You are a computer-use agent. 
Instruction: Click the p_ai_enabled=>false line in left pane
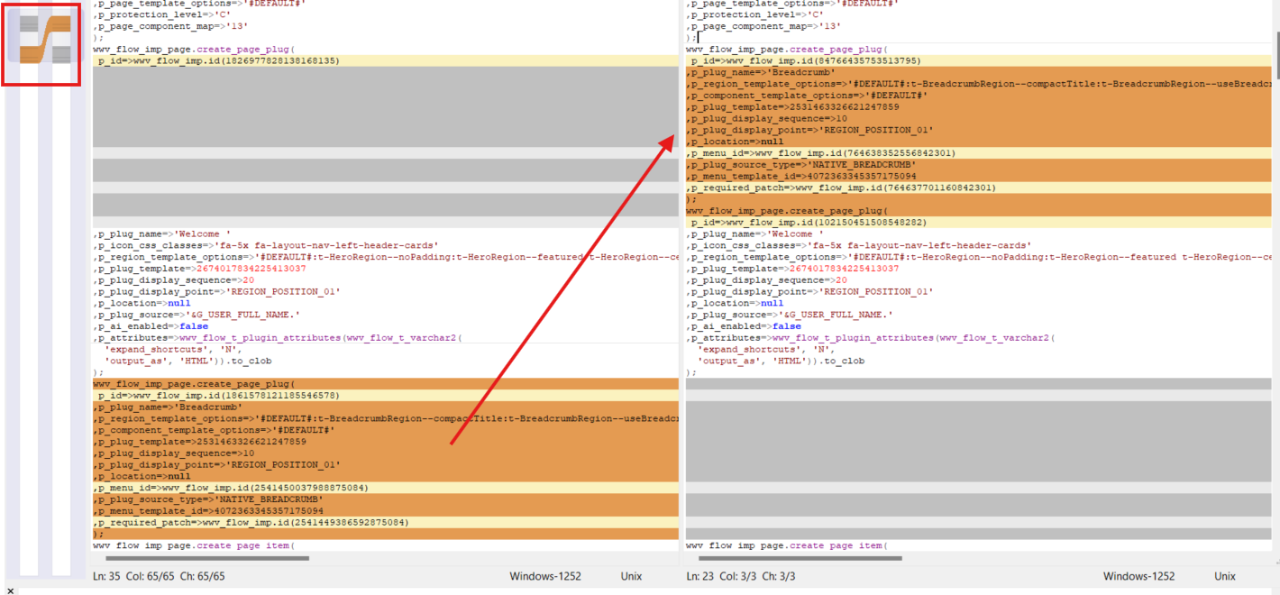pos(151,326)
